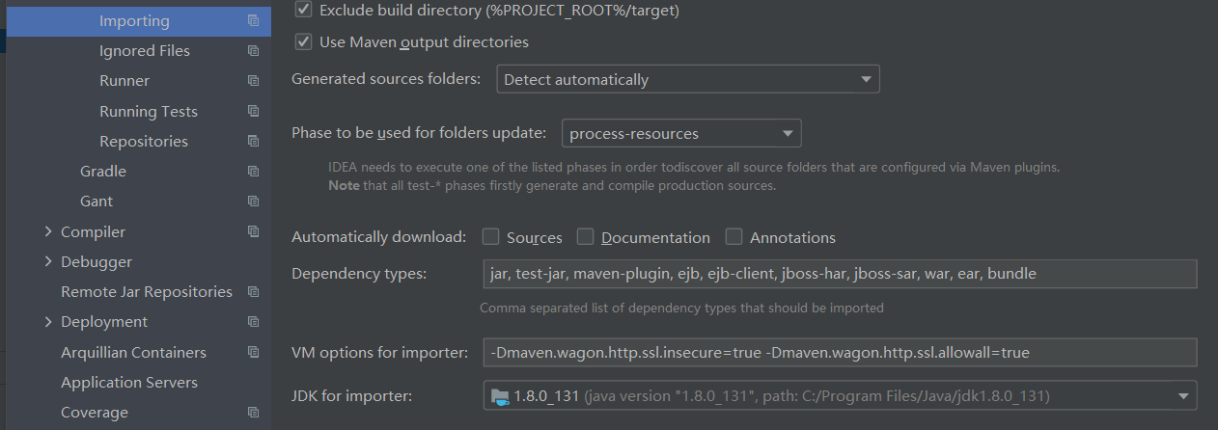The height and width of the screenshot is (430, 1218).
Task: Click project-level icon beside Gant
Action: pyautogui.click(x=253, y=202)
